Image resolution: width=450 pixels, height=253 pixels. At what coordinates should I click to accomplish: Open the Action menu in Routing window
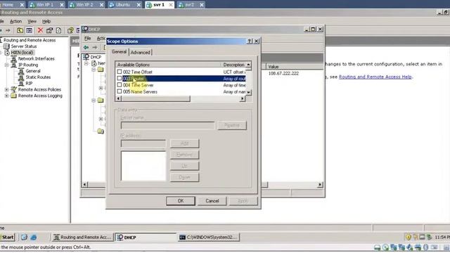point(15,21)
